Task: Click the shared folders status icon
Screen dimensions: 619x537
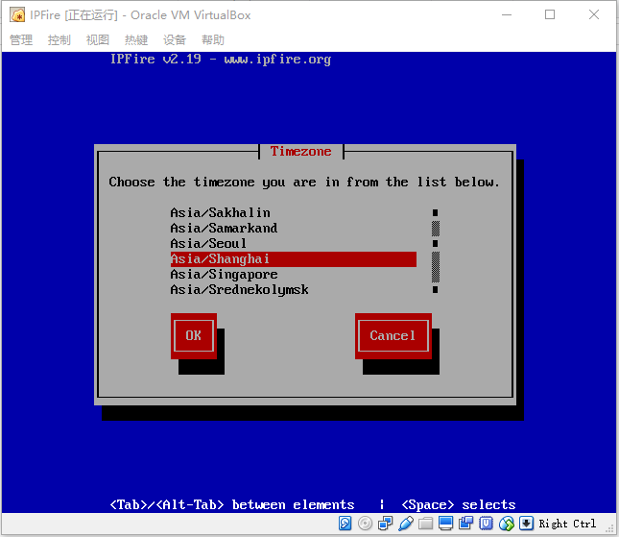Action: (425, 524)
